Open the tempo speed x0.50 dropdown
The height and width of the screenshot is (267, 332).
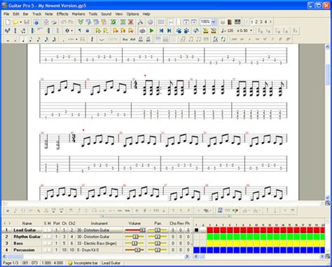pyautogui.click(x=251, y=31)
